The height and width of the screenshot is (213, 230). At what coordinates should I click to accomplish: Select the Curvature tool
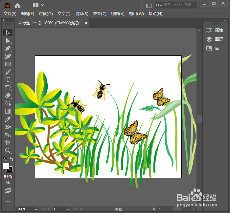coord(8,56)
